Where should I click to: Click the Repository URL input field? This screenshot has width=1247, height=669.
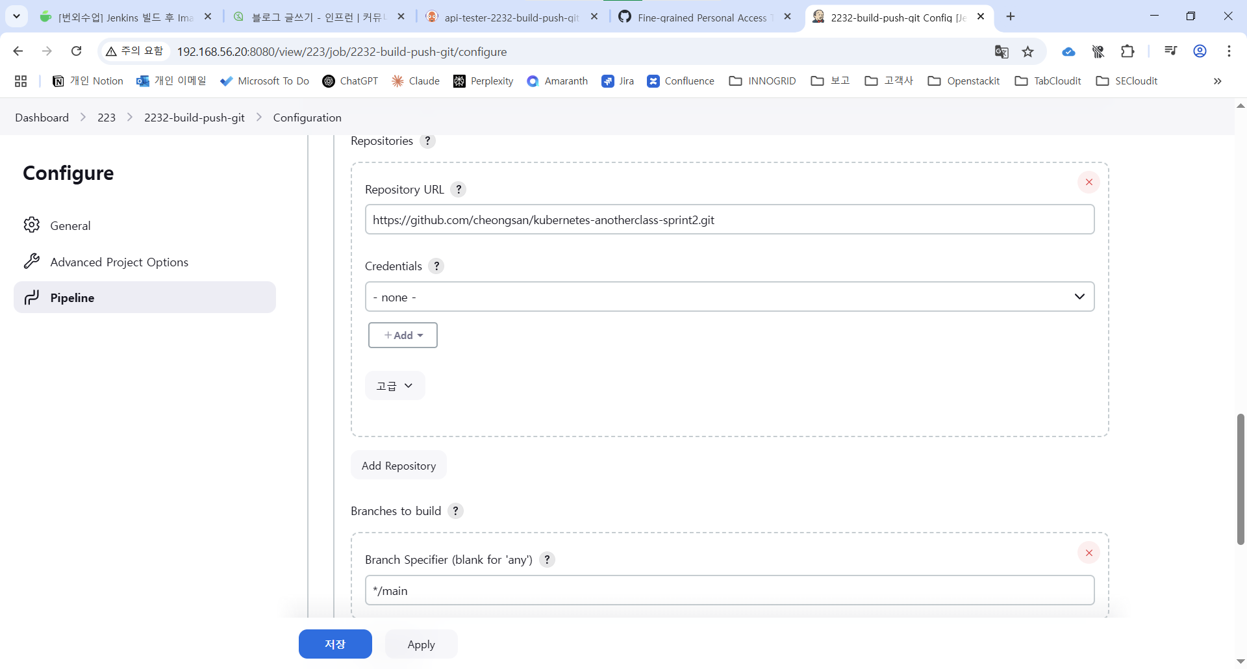point(729,220)
